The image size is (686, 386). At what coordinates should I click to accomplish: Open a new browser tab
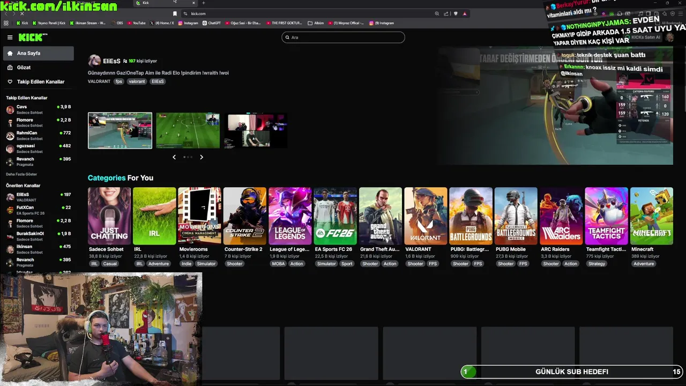[203, 3]
